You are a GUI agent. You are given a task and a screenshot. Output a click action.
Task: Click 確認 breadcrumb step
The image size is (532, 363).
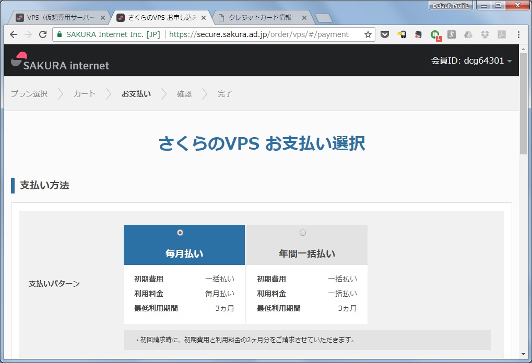click(184, 94)
